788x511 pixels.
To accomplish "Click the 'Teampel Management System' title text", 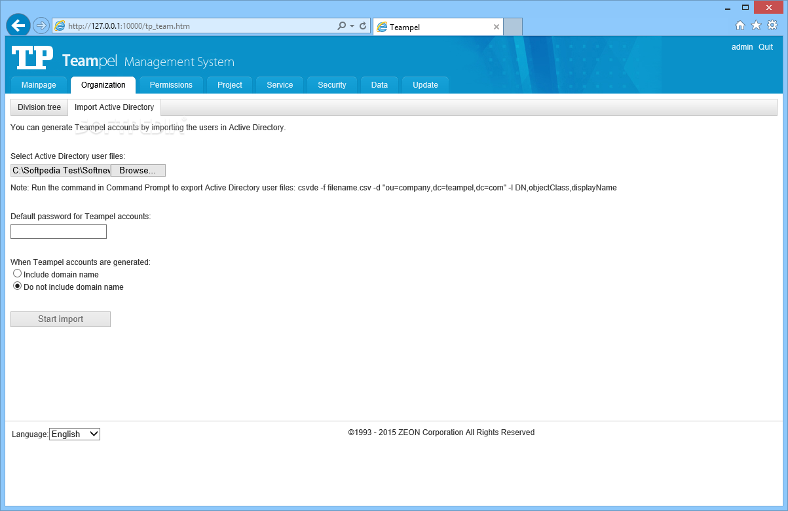I will point(148,62).
